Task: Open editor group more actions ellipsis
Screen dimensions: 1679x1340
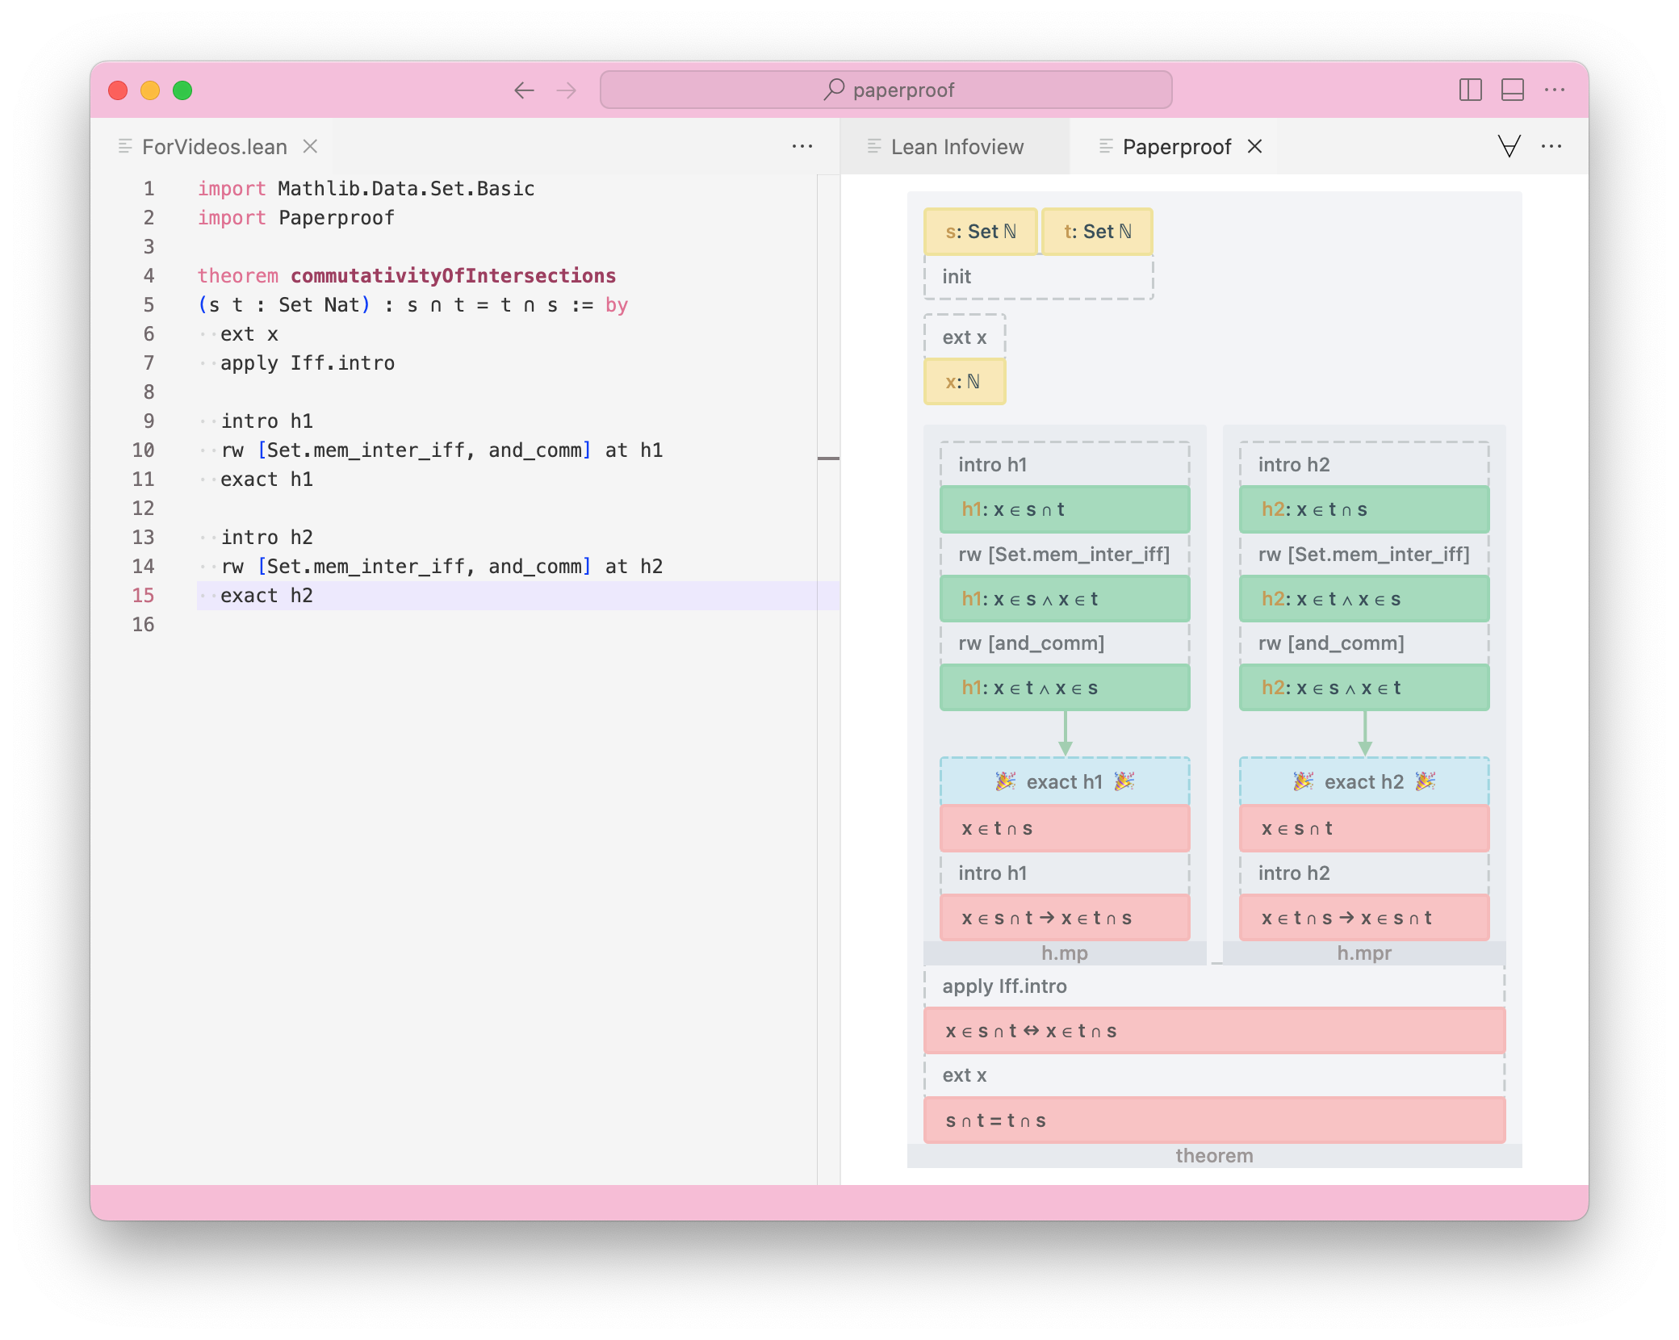Action: tap(802, 146)
